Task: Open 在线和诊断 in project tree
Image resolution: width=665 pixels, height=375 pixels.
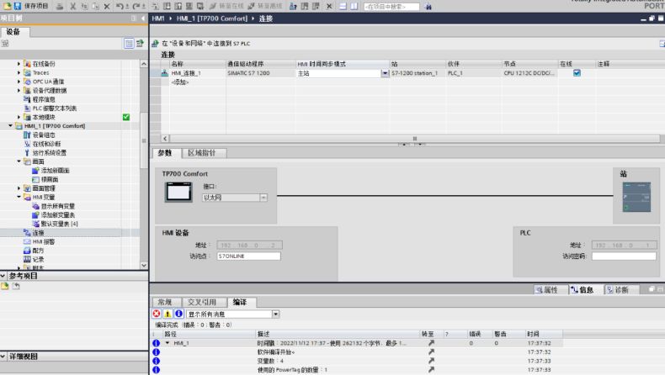Action: click(x=46, y=144)
